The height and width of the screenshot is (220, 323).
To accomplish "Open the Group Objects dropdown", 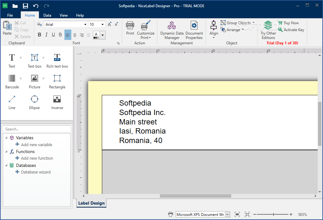I will point(254,23).
